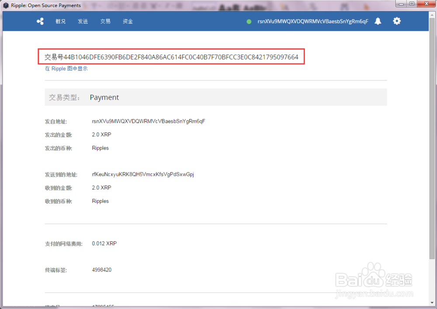Click the 终端标签 label
This screenshot has height=309, width=437.
pyautogui.click(x=56, y=270)
